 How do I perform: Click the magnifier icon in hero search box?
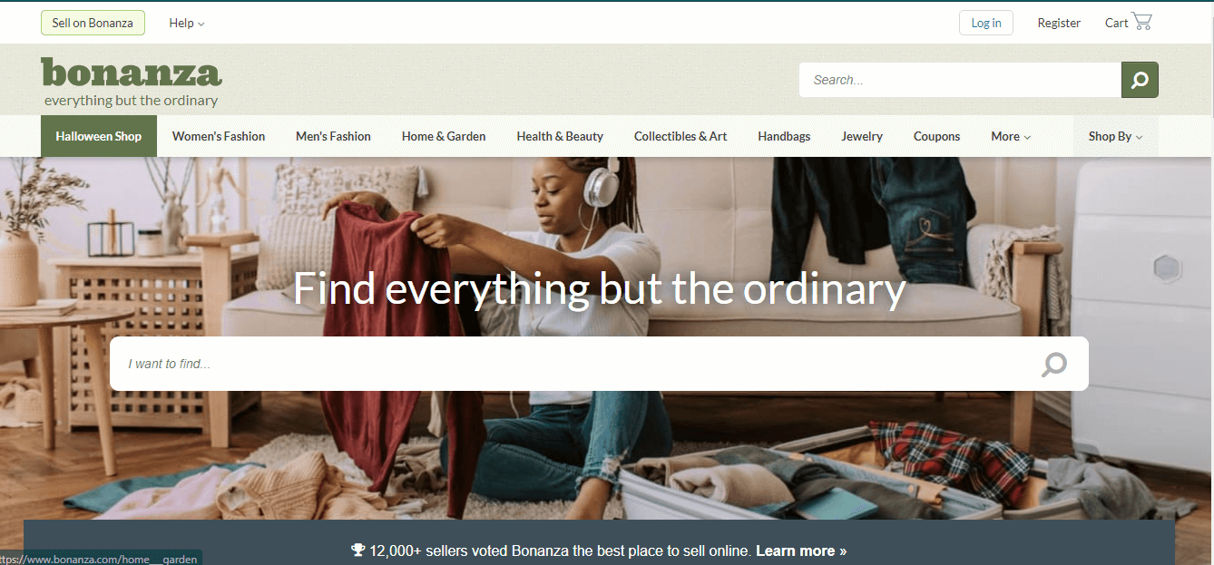click(1053, 365)
